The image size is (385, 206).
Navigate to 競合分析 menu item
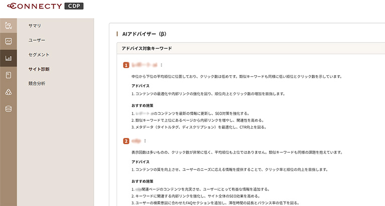pos(37,83)
